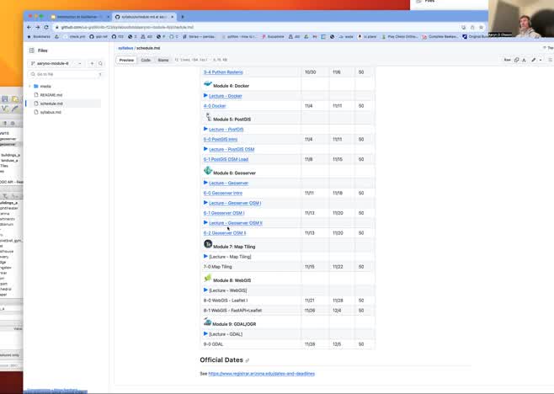Switch to the Code view tab
Screen dimensions: 554x394
pyautogui.click(x=146, y=60)
